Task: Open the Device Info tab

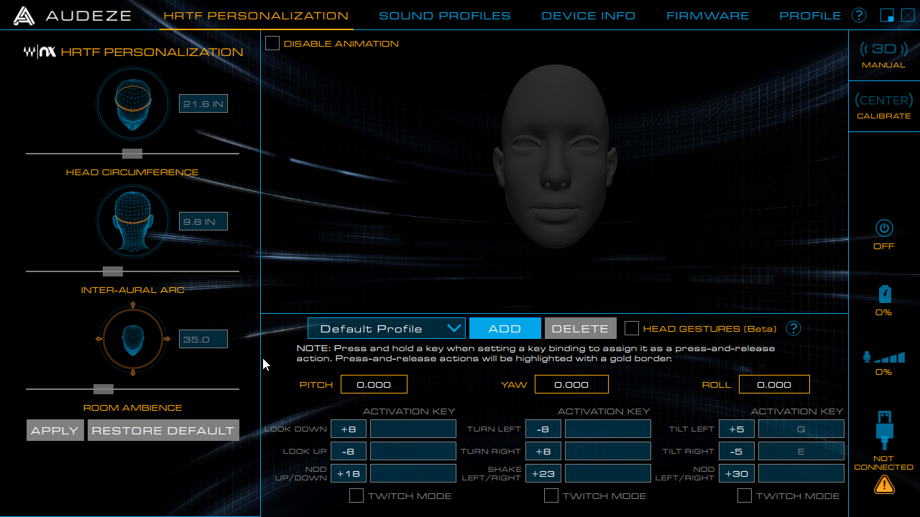Action: tap(589, 15)
